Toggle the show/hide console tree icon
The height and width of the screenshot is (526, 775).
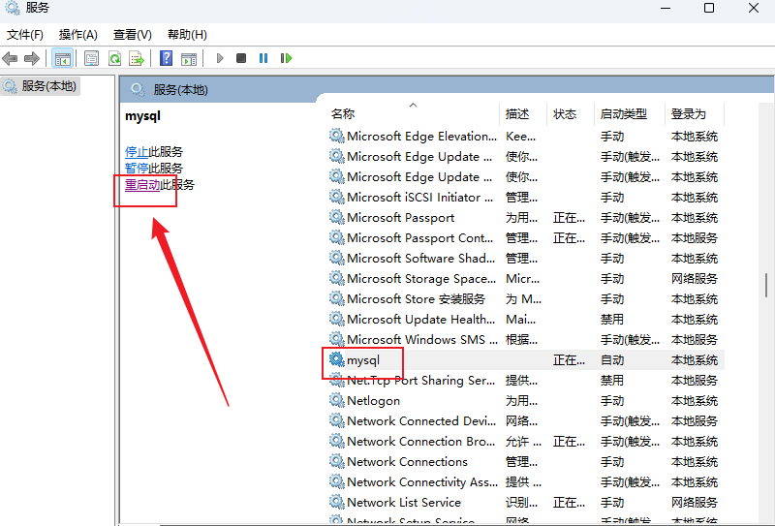click(62, 58)
